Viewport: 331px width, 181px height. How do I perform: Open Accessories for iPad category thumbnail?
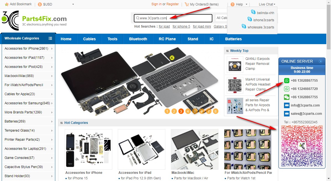(141, 149)
